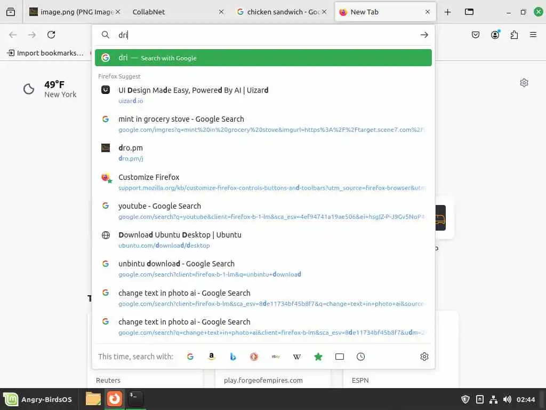Screen dimensions: 546x410
Task: Close the chicken sandwich tab
Action: tap(324, 12)
